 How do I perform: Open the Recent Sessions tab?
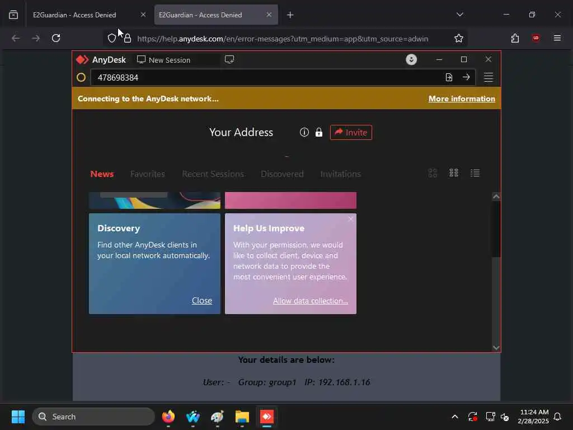pos(213,174)
